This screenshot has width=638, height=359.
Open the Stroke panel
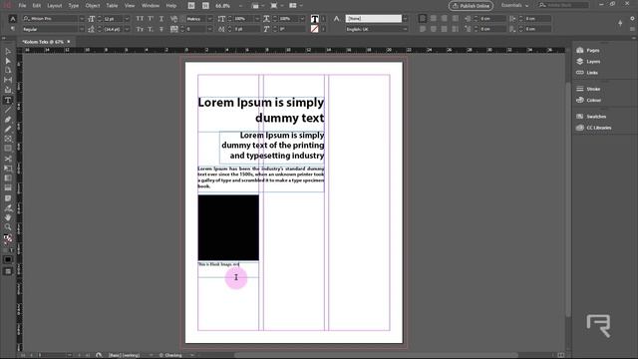(x=588, y=89)
